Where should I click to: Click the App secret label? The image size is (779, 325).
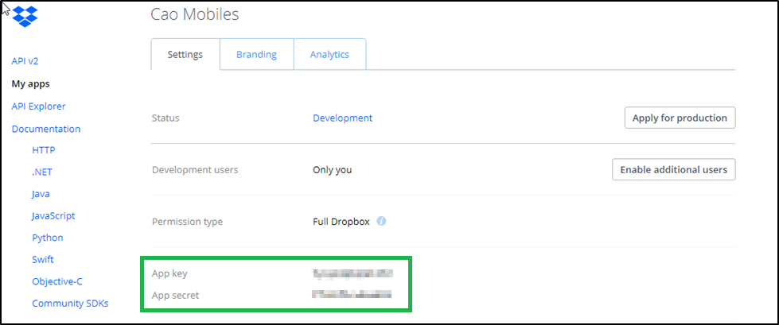[175, 296]
